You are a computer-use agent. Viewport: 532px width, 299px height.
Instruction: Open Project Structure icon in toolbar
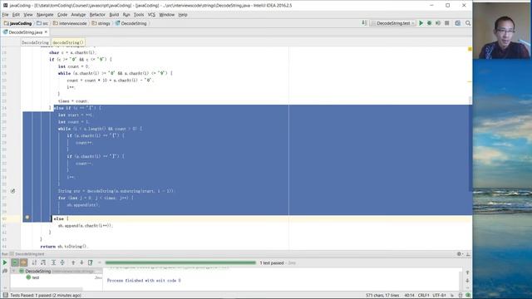(x=458, y=23)
